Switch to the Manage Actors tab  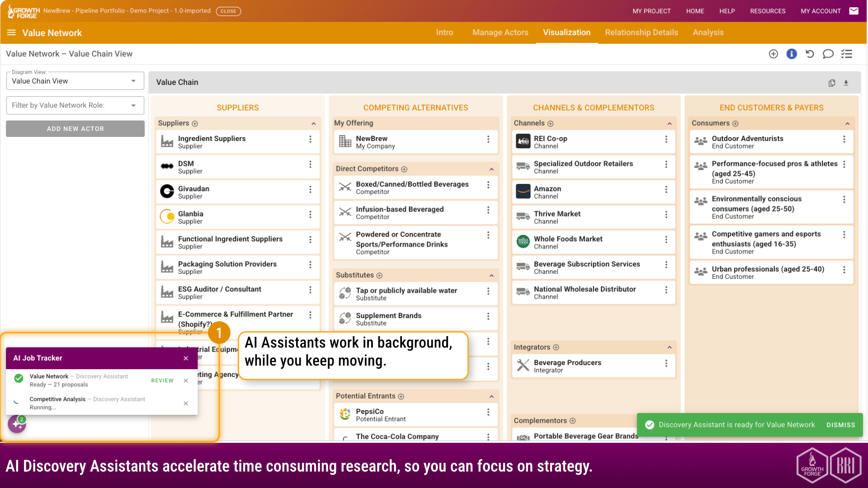(x=500, y=33)
